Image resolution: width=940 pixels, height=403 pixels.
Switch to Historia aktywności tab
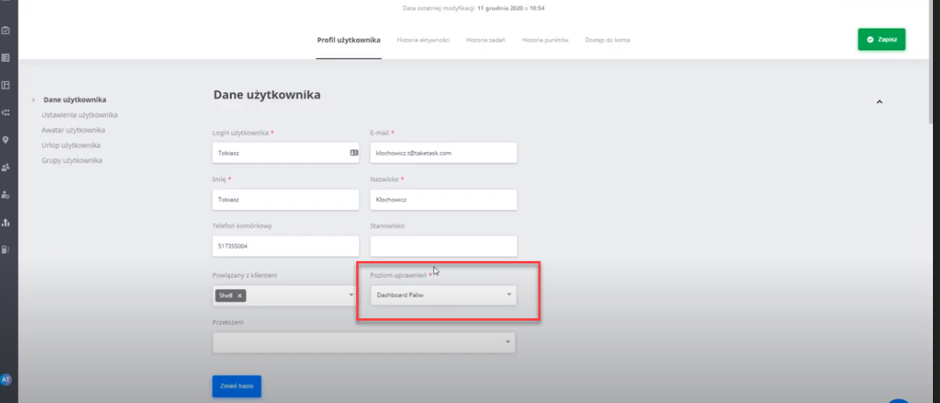click(x=423, y=40)
